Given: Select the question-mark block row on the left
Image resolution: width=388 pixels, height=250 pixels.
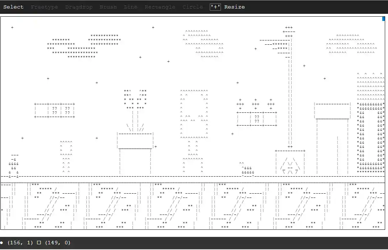Looking at the screenshot, I should tap(54, 110).
